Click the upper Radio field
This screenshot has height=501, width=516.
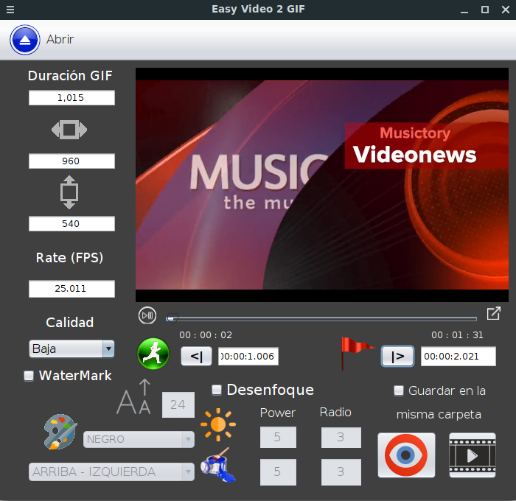point(341,437)
